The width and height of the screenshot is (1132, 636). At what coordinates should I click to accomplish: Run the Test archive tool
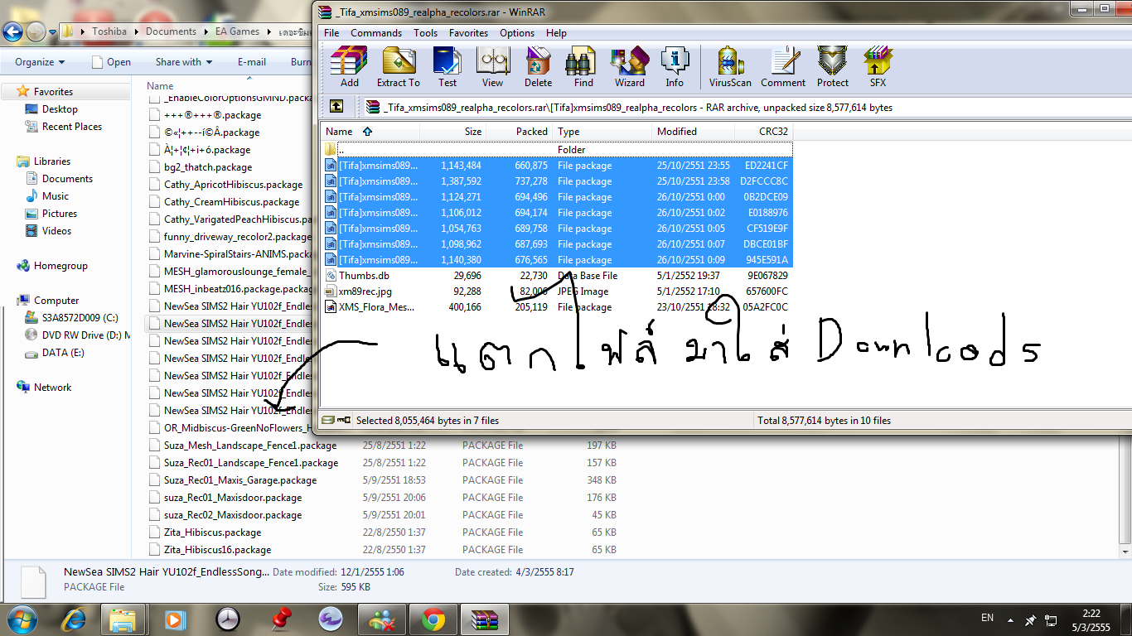click(447, 67)
